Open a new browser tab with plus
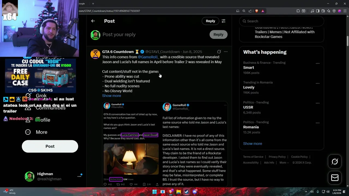This screenshot has height=196, width=349. (x=93, y=4)
